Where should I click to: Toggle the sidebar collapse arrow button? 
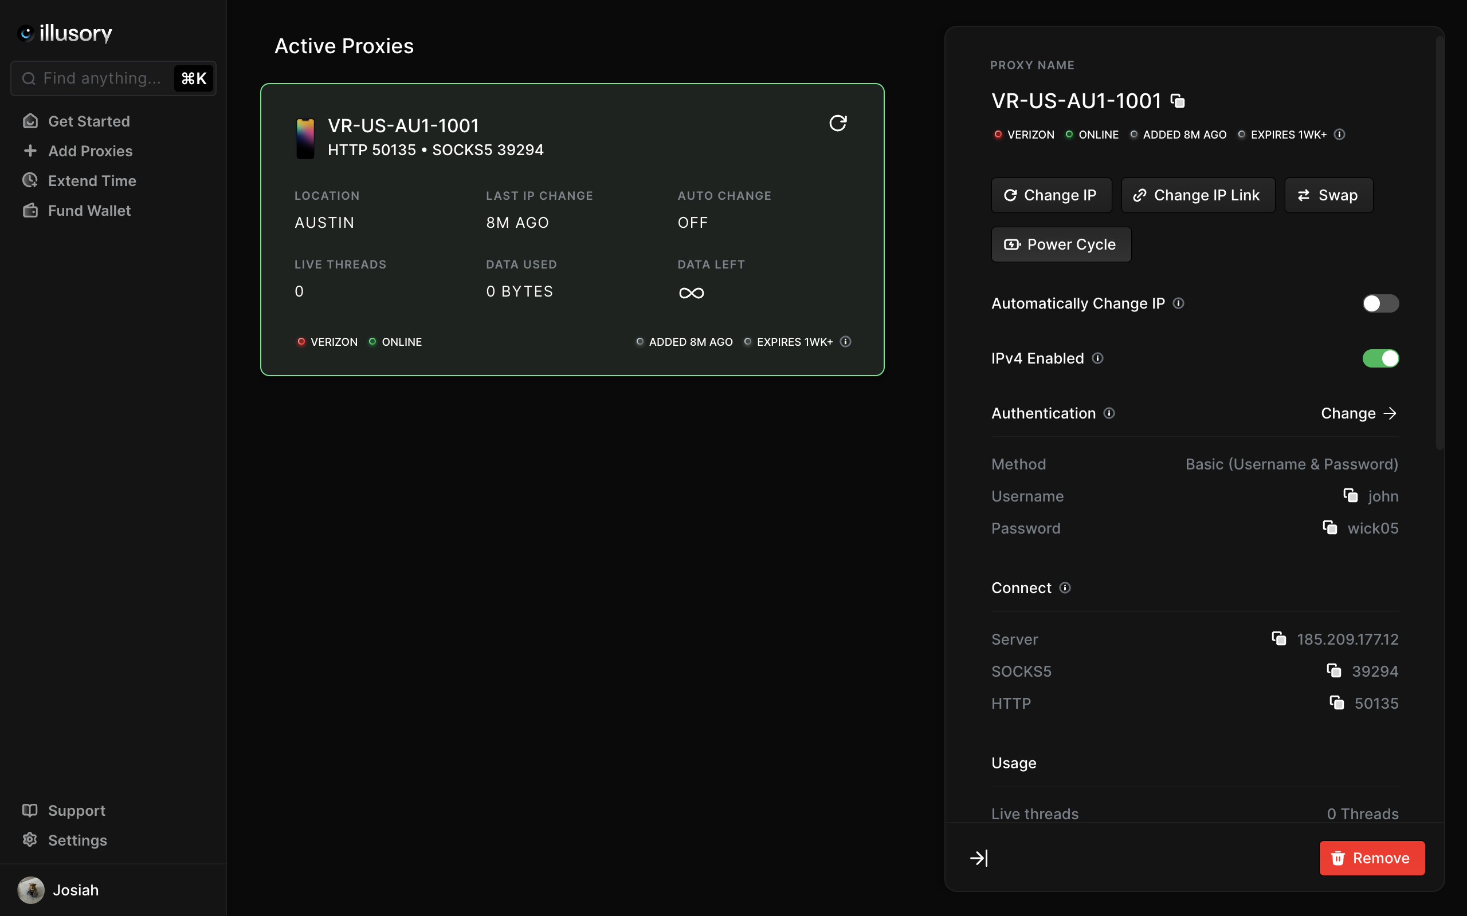[979, 858]
